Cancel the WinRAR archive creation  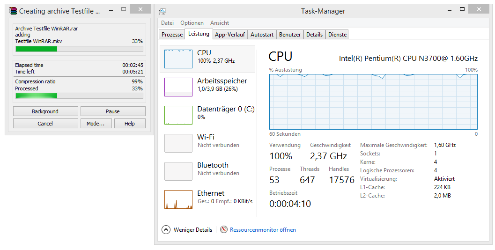tap(45, 124)
